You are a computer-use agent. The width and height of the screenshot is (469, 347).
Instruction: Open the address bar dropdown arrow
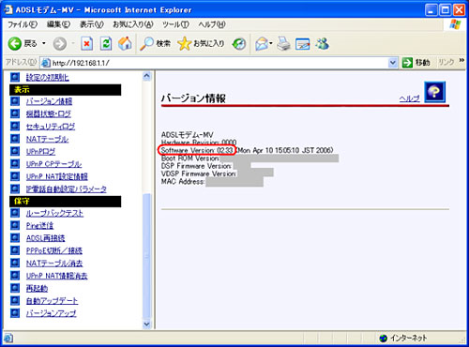point(393,63)
